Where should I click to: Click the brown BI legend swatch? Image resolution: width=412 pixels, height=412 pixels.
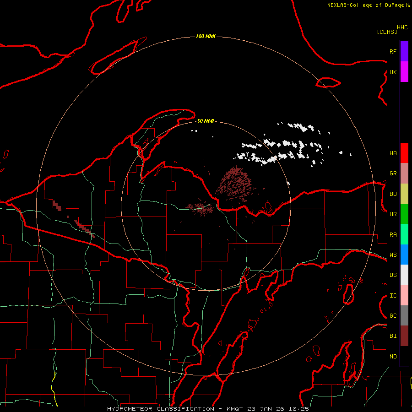(x=404, y=336)
